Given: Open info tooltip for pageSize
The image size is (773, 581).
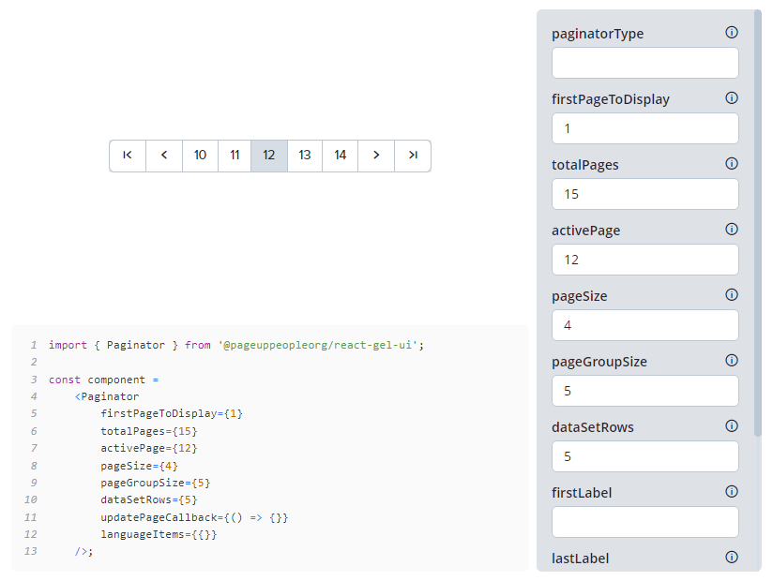Looking at the screenshot, I should point(731,294).
